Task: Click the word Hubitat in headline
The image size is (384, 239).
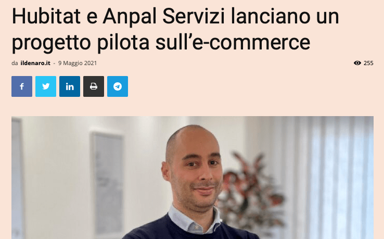Action: pyautogui.click(x=46, y=16)
